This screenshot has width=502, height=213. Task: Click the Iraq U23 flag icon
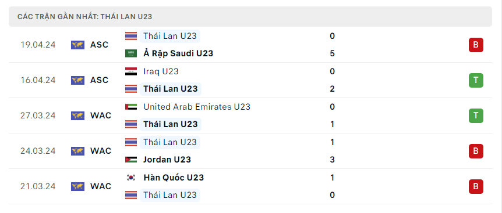[x=131, y=71]
